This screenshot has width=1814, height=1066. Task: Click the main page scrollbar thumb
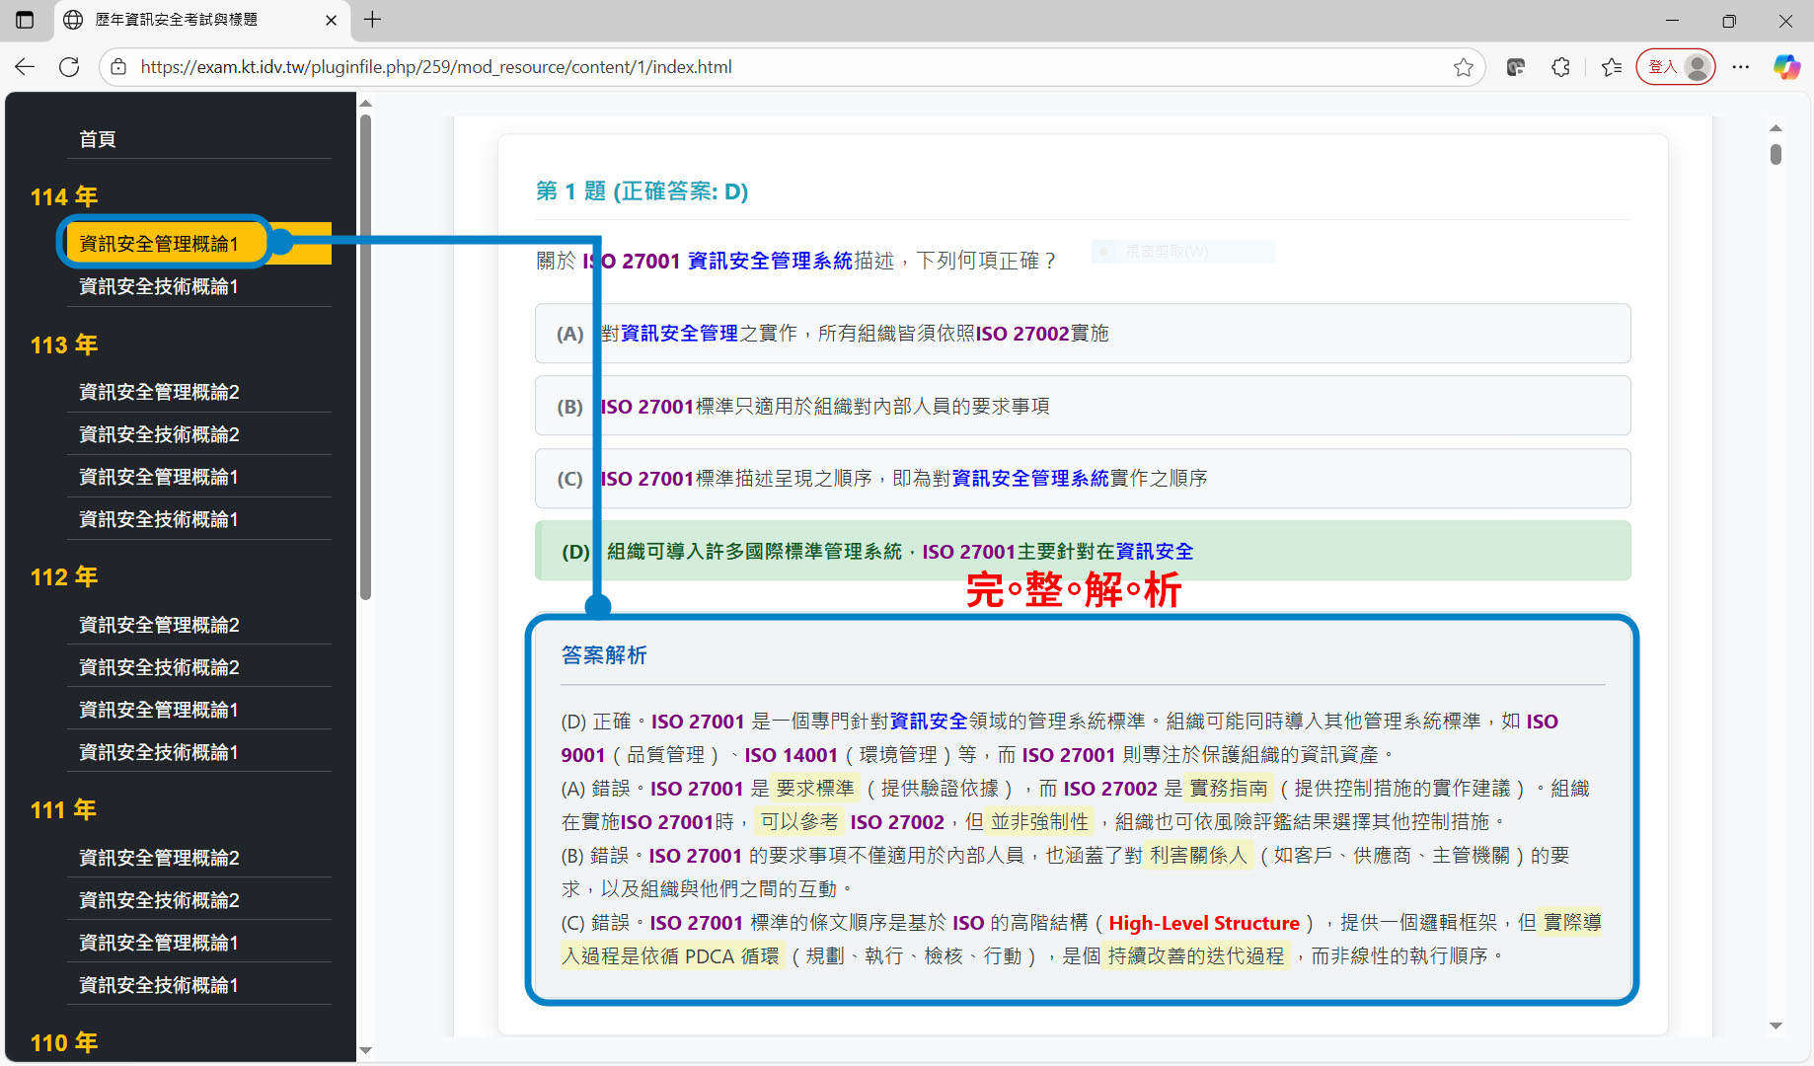(1776, 154)
